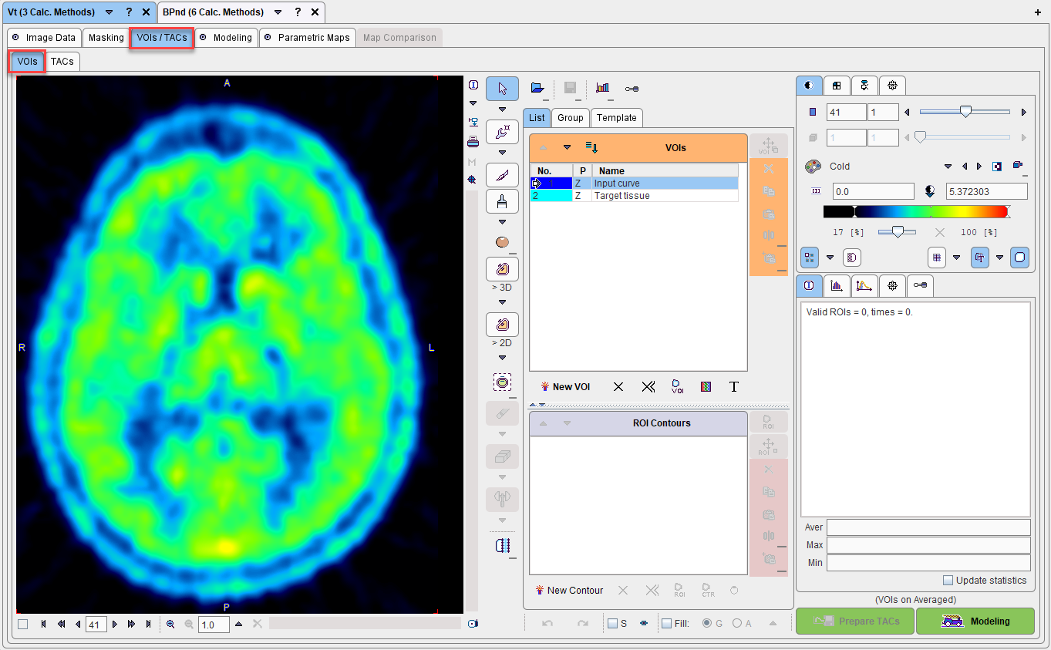Open the load VOI folder icon
The height and width of the screenshot is (650, 1051).
pos(537,88)
